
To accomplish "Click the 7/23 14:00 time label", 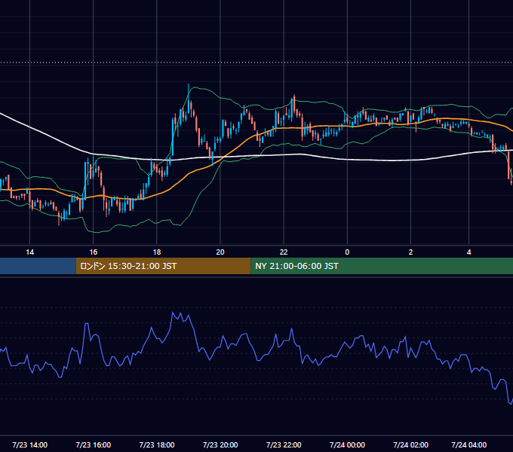I will click(29, 444).
